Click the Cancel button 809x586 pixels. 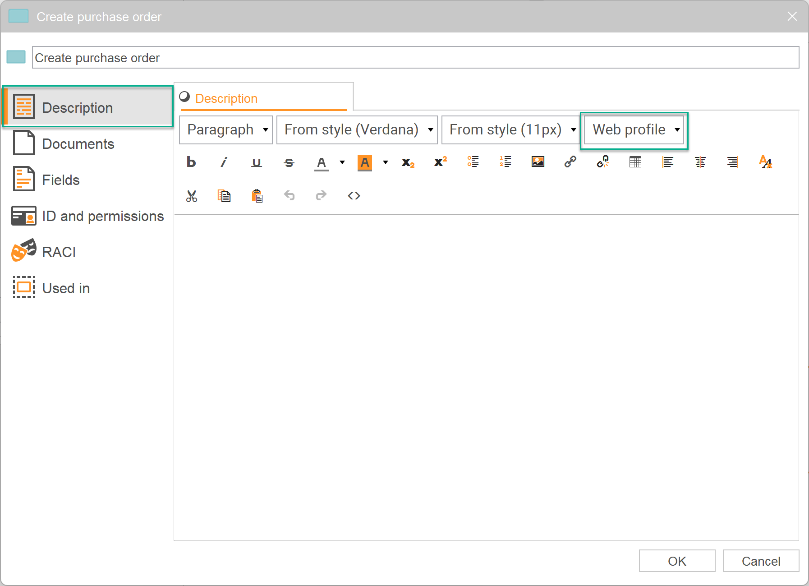point(761,561)
